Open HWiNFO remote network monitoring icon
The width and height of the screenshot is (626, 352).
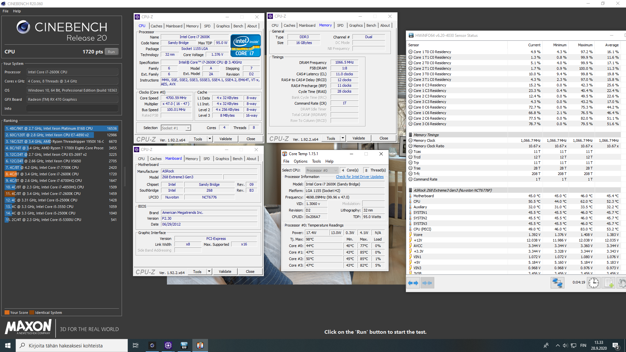coord(557,283)
